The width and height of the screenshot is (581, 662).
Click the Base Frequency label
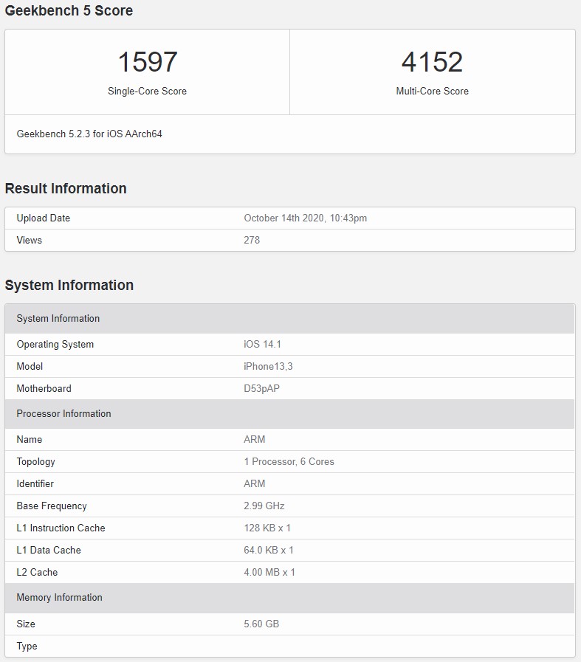tap(52, 506)
